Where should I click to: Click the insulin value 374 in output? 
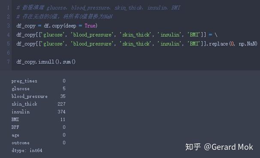click(x=61, y=112)
